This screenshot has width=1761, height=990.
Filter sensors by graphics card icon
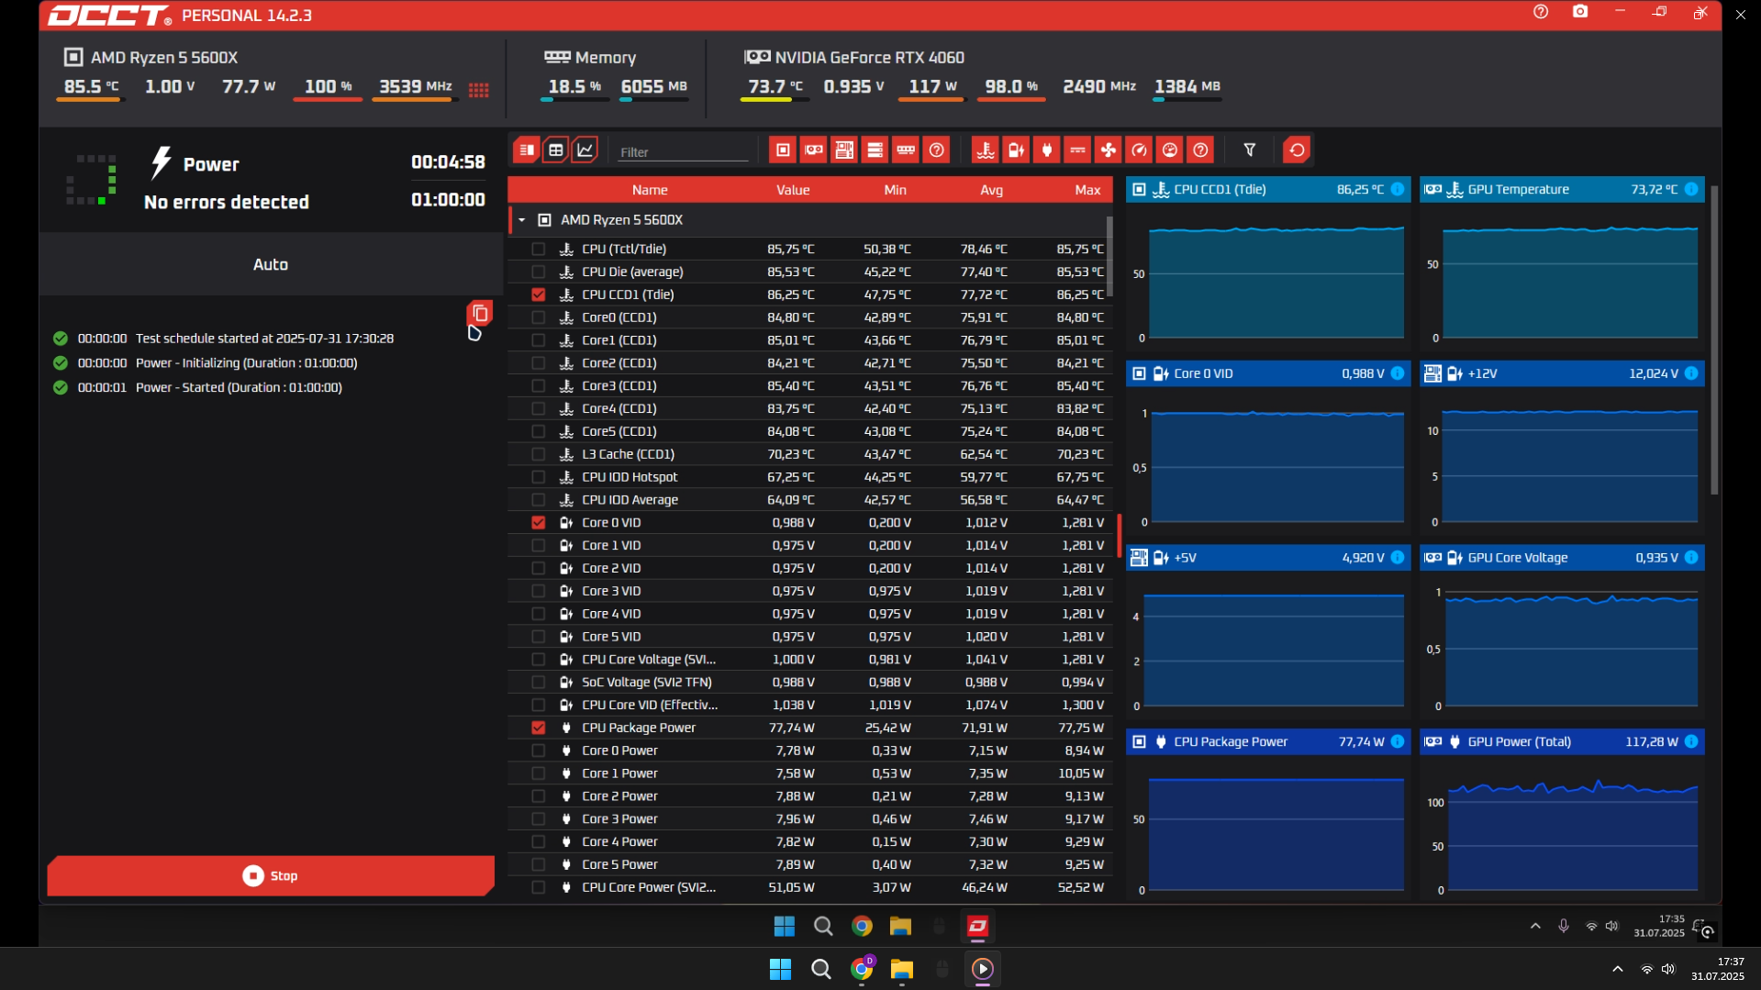tap(814, 150)
